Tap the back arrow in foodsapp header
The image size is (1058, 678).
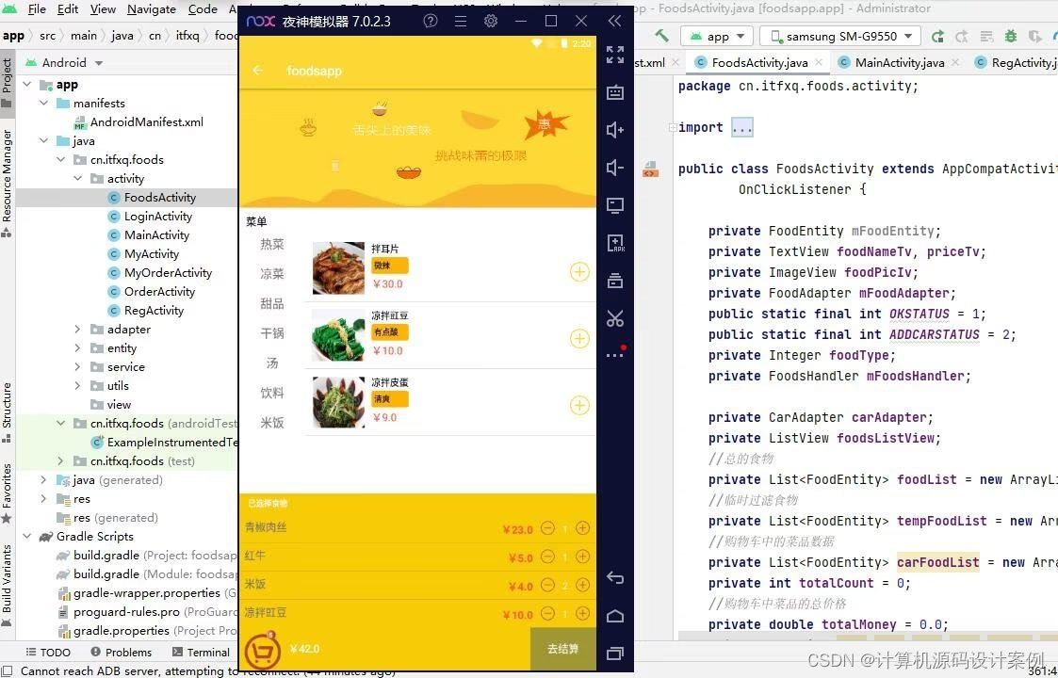coord(257,71)
